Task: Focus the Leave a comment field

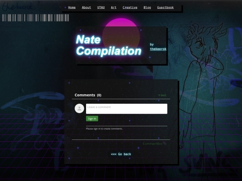Action: [126, 109]
